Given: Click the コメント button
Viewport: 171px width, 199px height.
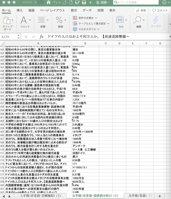Looking at the screenshot, I should (x=160, y=10).
